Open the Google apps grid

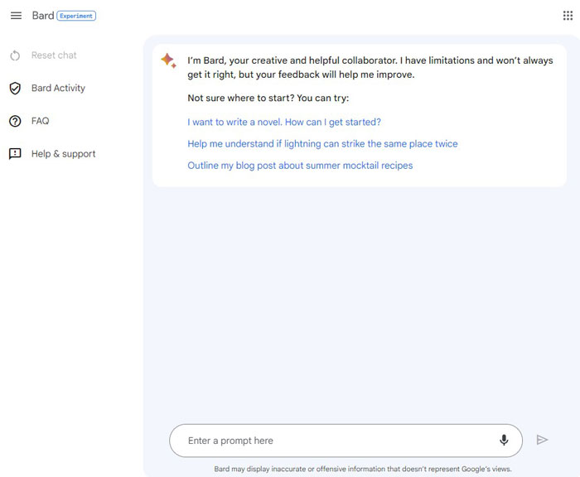pyautogui.click(x=568, y=16)
